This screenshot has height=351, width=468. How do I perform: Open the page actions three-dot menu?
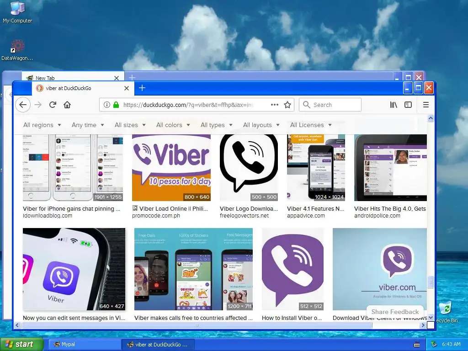(275, 105)
